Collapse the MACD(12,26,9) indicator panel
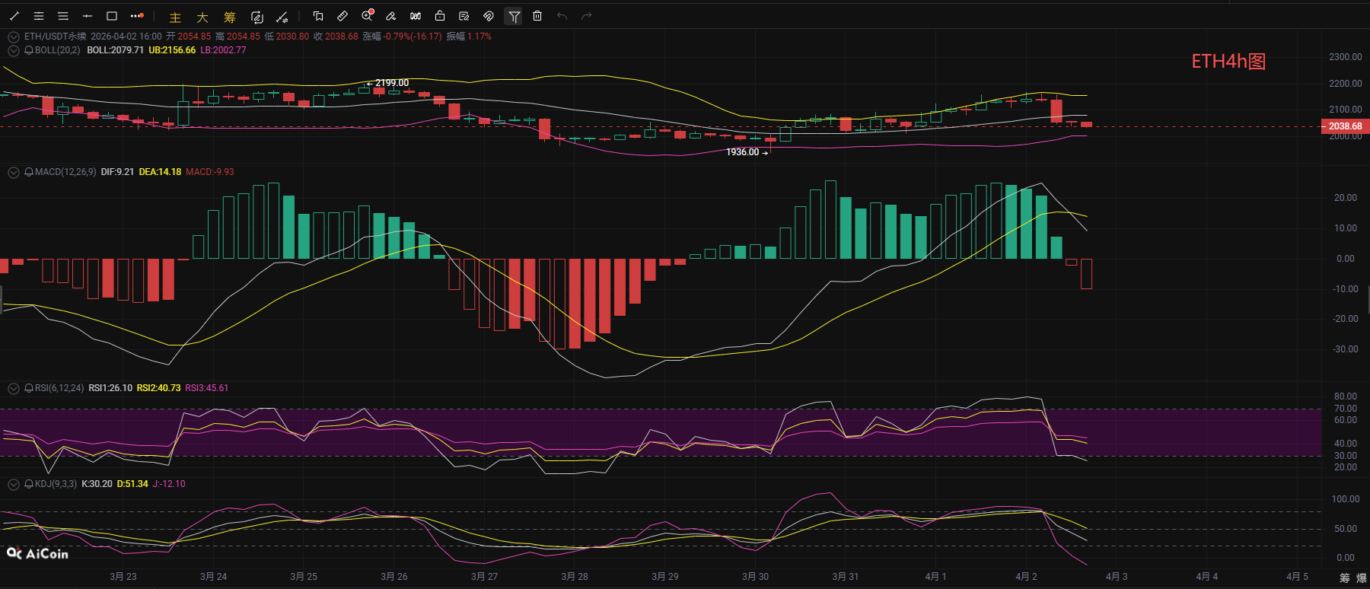This screenshot has width=1370, height=589. tap(13, 173)
